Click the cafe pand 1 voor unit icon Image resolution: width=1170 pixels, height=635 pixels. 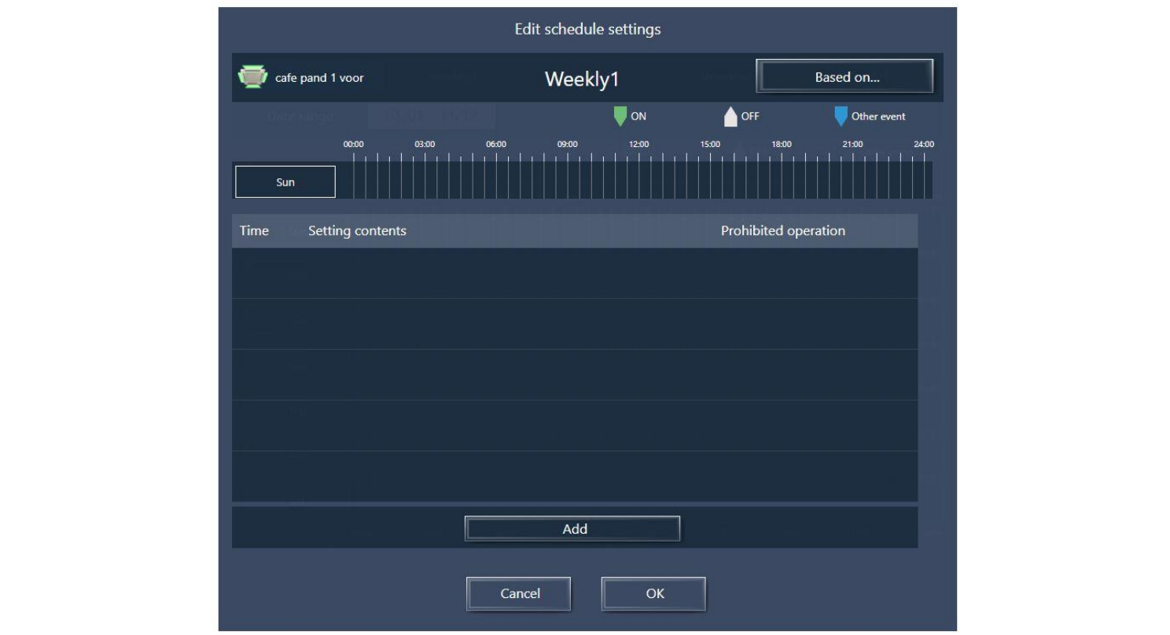coord(252,77)
